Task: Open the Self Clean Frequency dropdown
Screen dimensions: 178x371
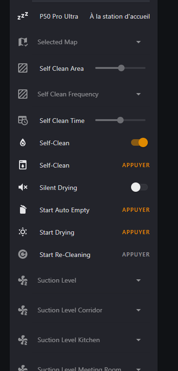Action: click(91, 94)
